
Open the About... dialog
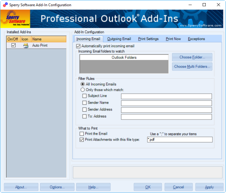21,187
